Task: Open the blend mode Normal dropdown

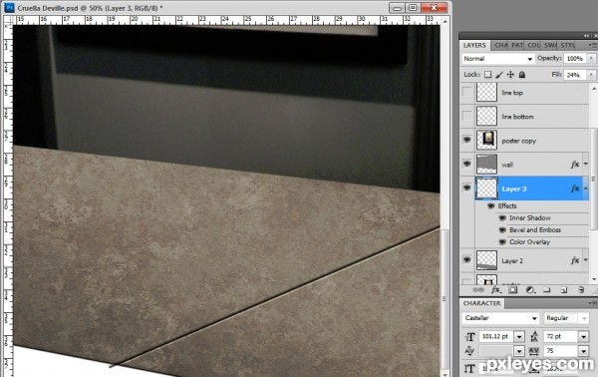Action: click(x=497, y=59)
